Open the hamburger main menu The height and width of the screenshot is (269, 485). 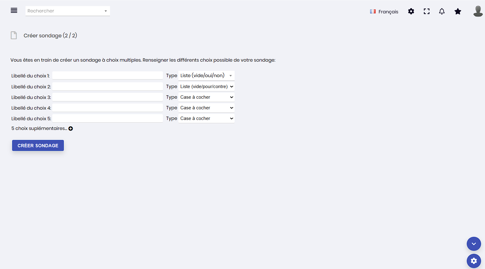tap(14, 11)
